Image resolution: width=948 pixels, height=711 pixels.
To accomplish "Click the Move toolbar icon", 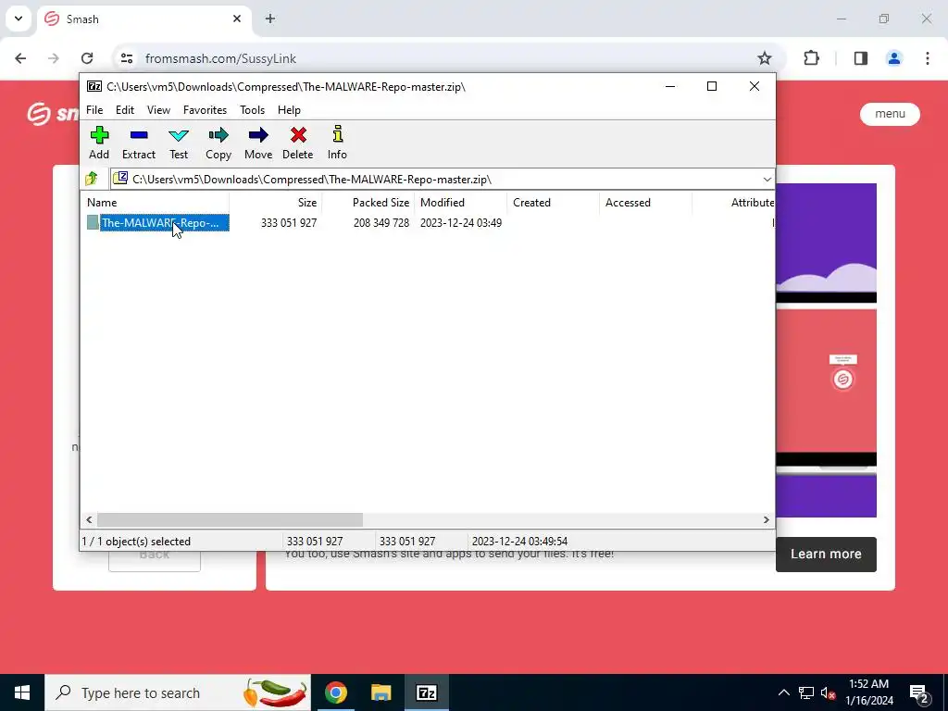I will coord(258,142).
